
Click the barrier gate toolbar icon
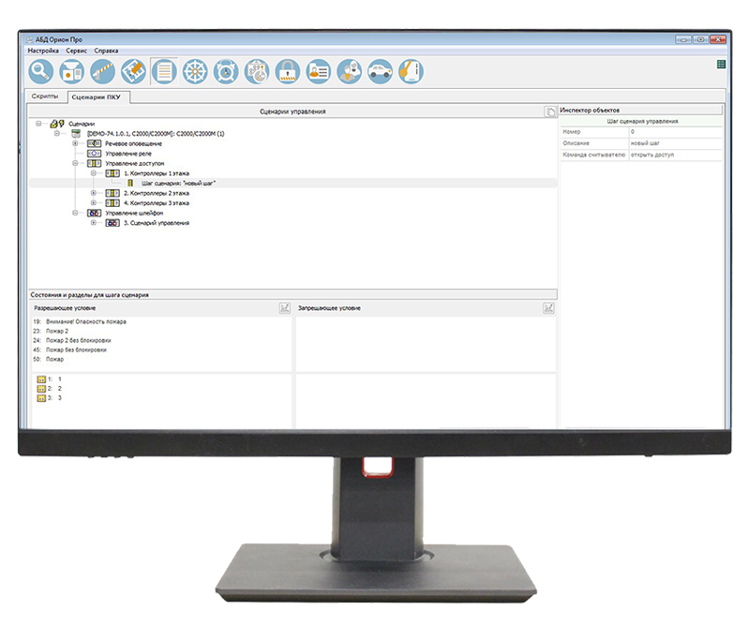[x=103, y=71]
